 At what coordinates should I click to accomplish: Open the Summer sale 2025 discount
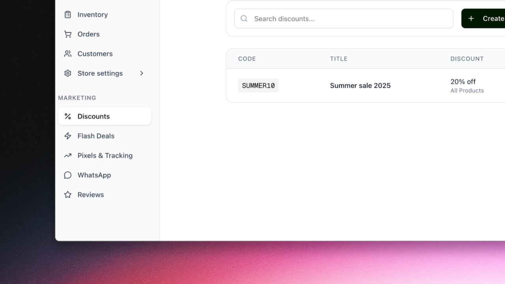[x=360, y=85]
